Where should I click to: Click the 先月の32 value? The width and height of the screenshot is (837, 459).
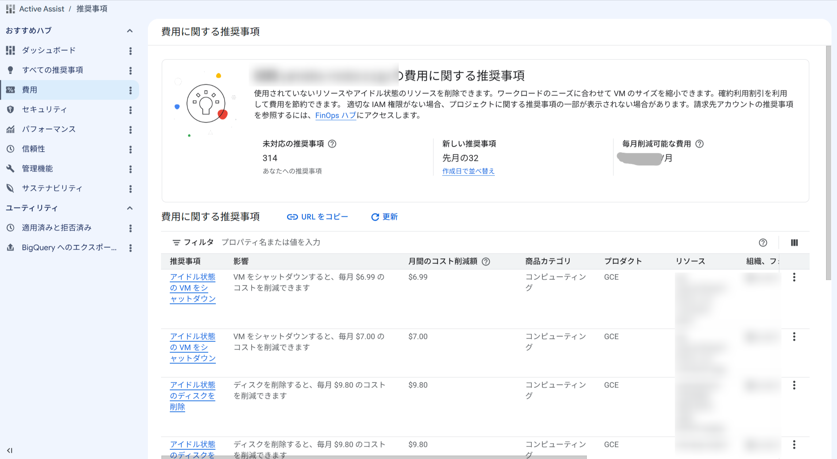coord(460,158)
